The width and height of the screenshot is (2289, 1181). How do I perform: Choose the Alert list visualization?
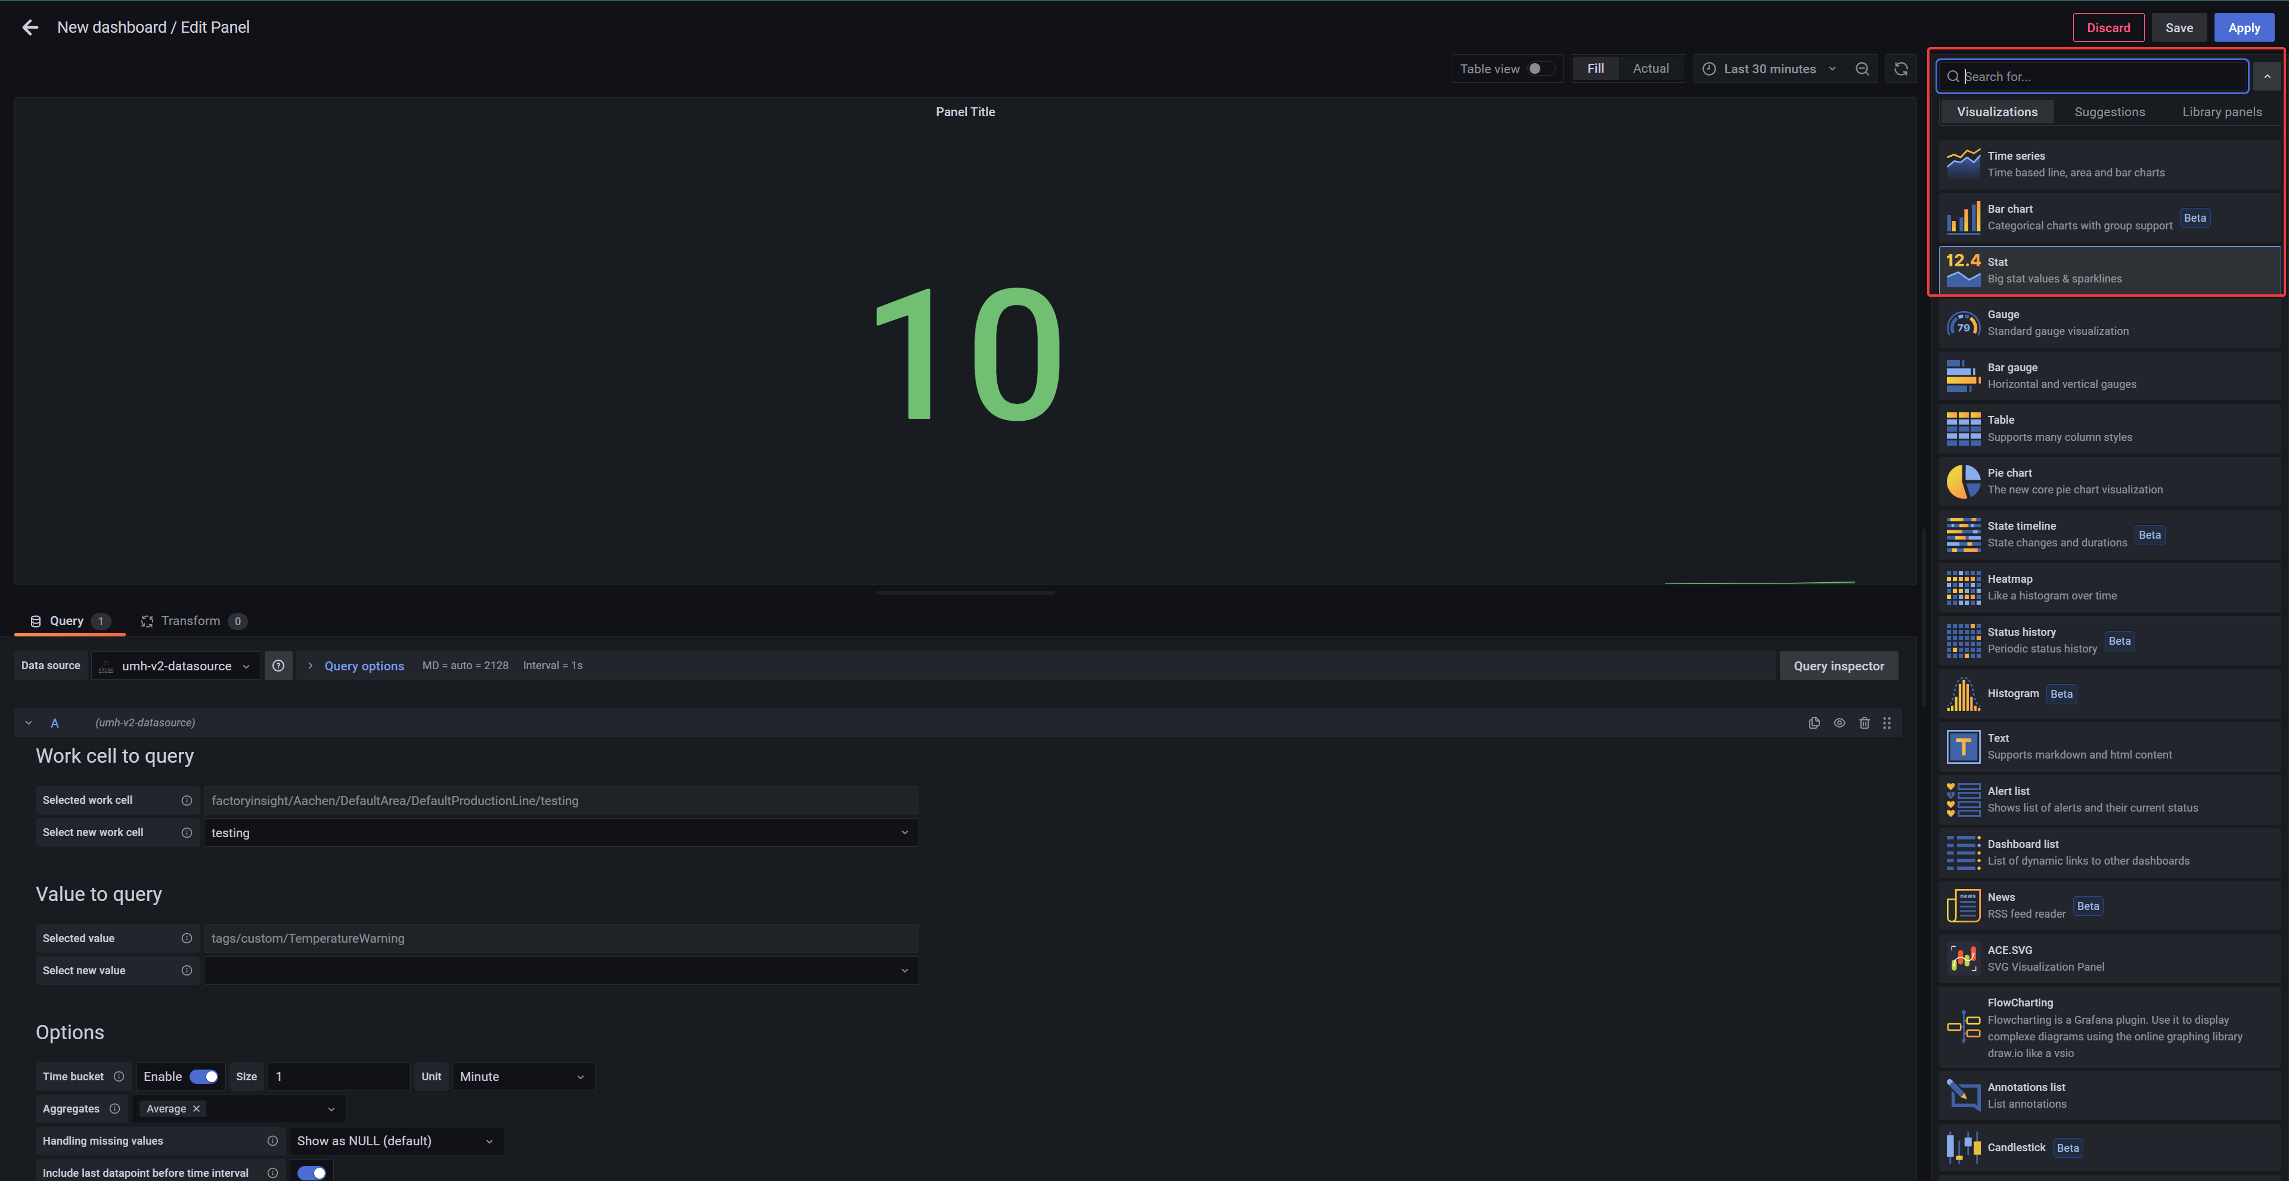point(2110,799)
